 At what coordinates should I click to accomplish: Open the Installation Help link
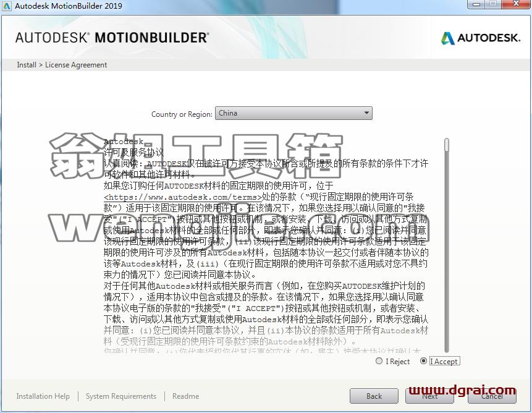[x=43, y=396]
